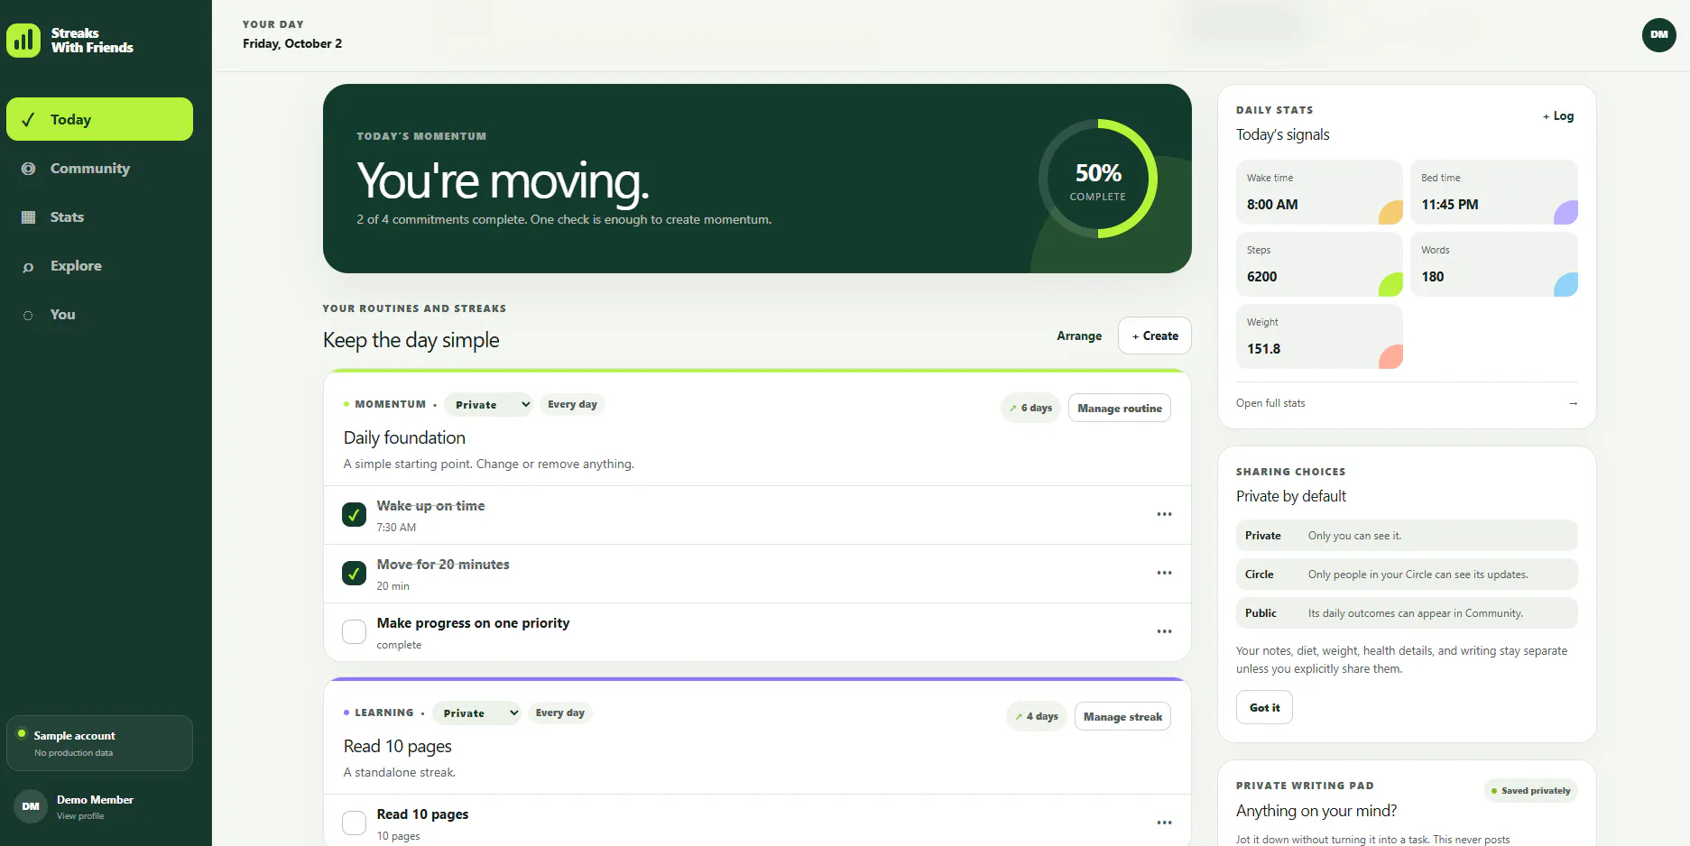The height and width of the screenshot is (846, 1690).
Task: Open options menu for Wake up on time
Action: tap(1164, 514)
